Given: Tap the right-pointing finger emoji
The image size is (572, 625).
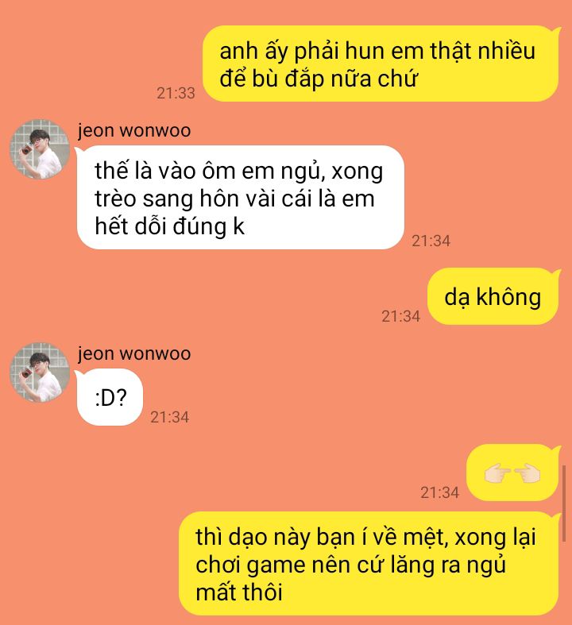Looking at the screenshot, I should (x=497, y=473).
